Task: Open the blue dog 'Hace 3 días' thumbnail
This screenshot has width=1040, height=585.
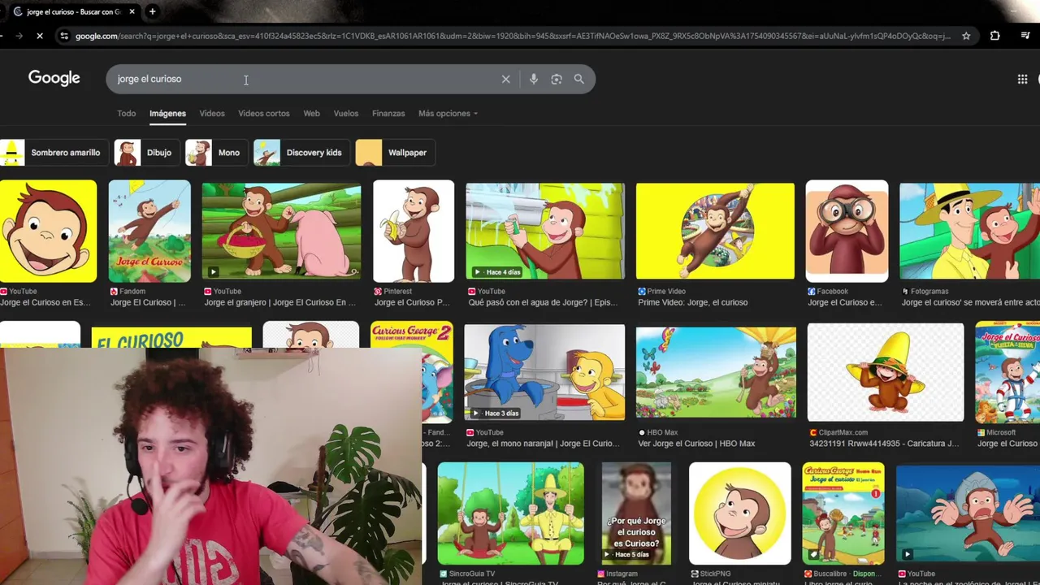Action: (544, 372)
